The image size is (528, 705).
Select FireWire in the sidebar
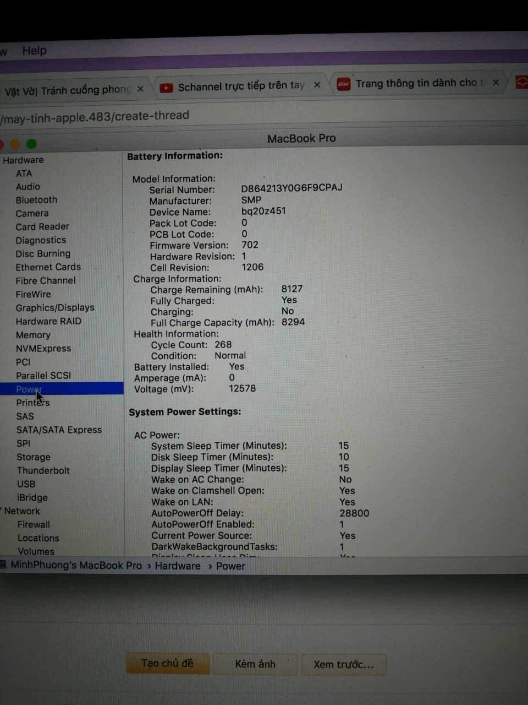(33, 294)
